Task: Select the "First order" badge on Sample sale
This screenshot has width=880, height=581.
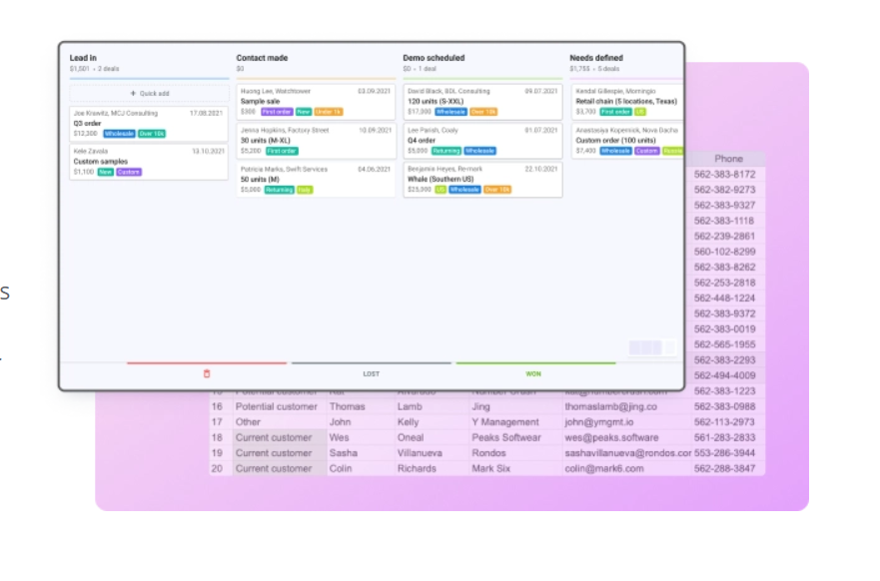Action: [x=278, y=113]
